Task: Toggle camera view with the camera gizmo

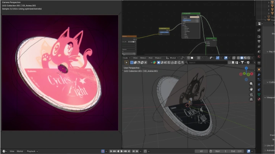Action: tap(251, 94)
